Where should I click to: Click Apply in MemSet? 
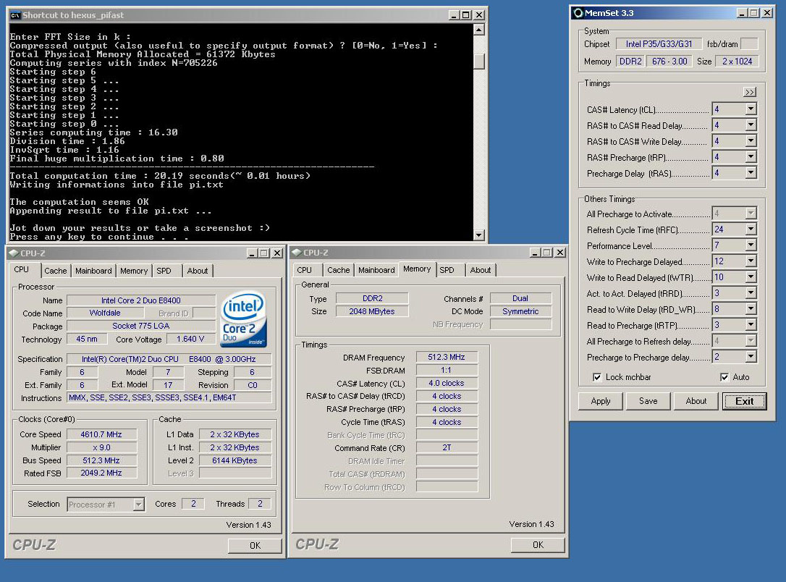pos(601,401)
